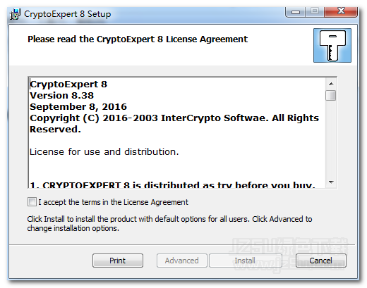The image size is (367, 288).
Task: Click the installer icon in title bar
Action: coord(16,14)
